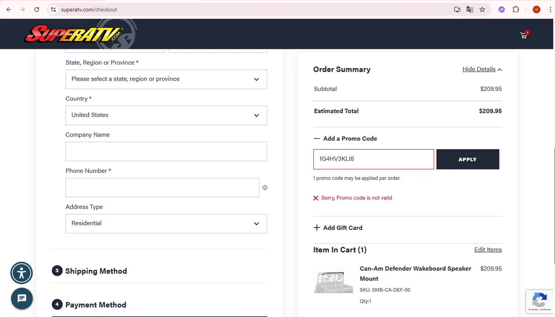Reload the checkout page
Screen dimensions: 555x317
pyautogui.click(x=37, y=10)
